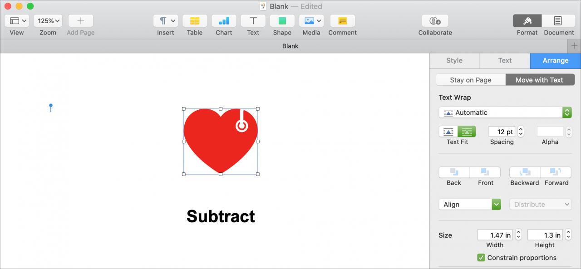
Task: Click the Width stepper arrows
Action: 518,235
